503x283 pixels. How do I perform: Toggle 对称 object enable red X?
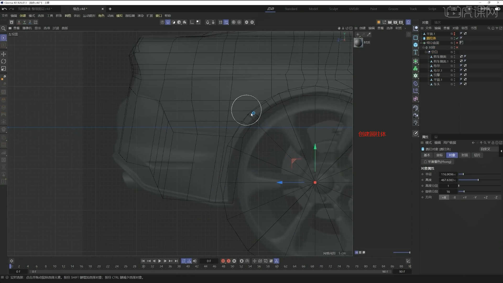pyautogui.click(x=457, y=47)
